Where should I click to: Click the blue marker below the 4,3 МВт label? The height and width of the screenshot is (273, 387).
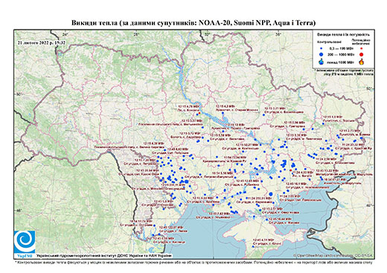click(x=223, y=113)
